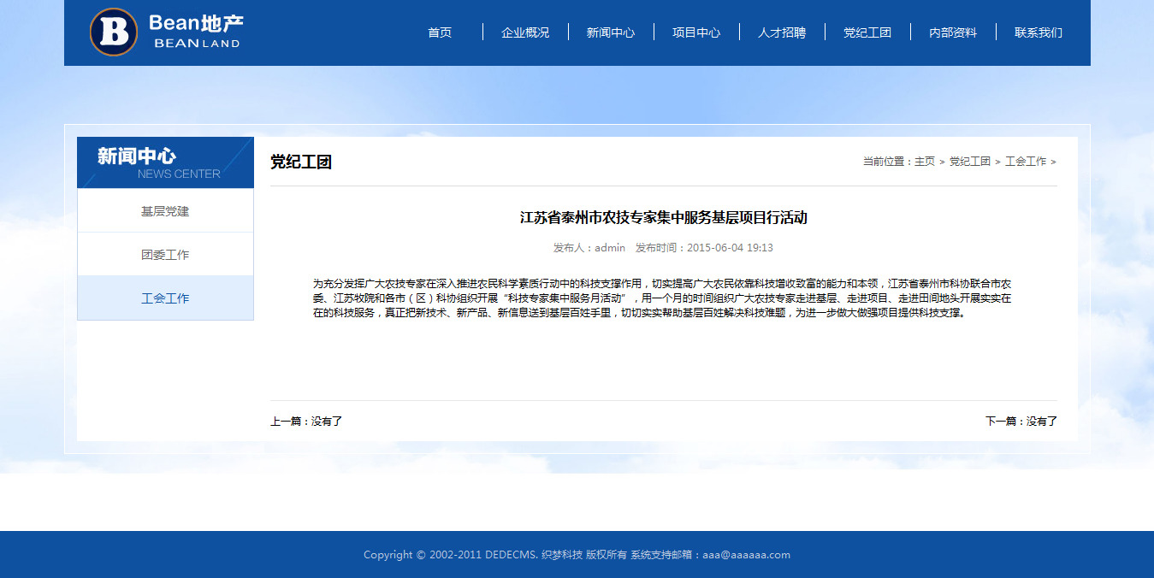Select 基层党建 in the sidebar
The width and height of the screenshot is (1154, 578).
165,211
